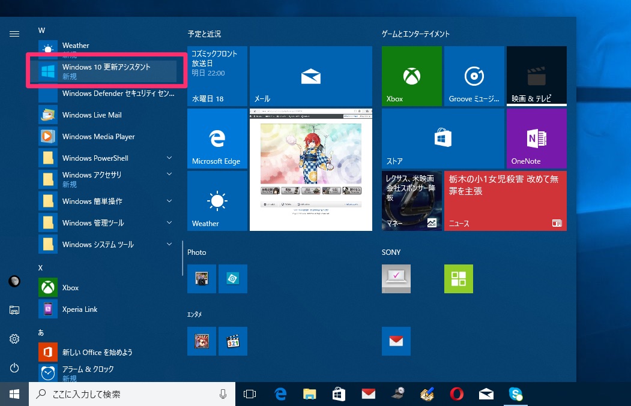The width and height of the screenshot is (631, 406).
Task: Open Task View on the taskbar
Action: 250,395
